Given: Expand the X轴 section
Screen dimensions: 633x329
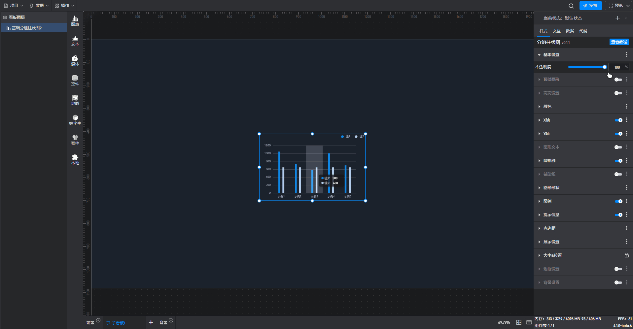Looking at the screenshot, I should point(539,120).
